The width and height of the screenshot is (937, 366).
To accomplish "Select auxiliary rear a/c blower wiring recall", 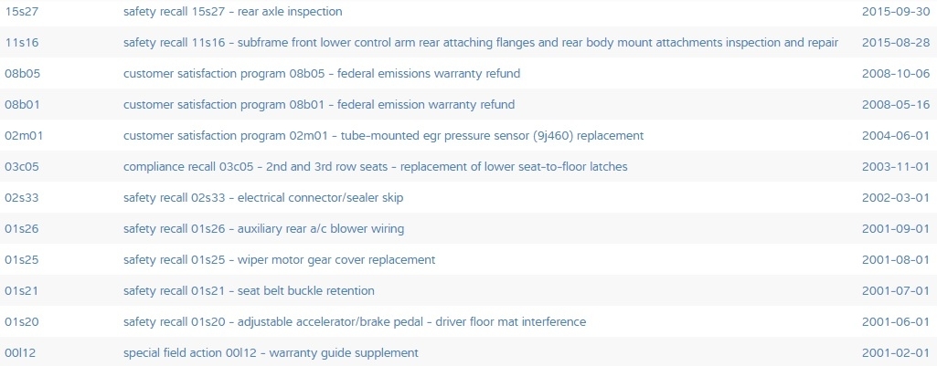I will (x=263, y=229).
